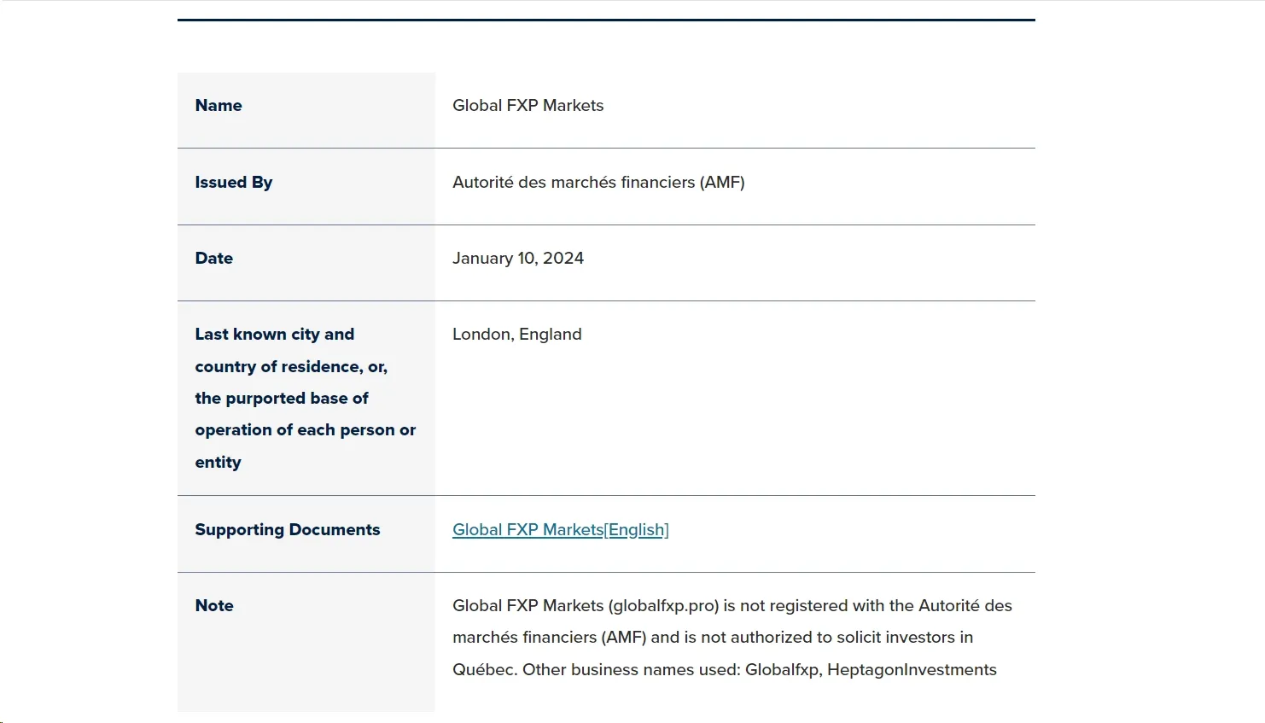Viewport: 1265px width, 723px height.
Task: Click the 'Note' row label
Action: click(x=214, y=606)
